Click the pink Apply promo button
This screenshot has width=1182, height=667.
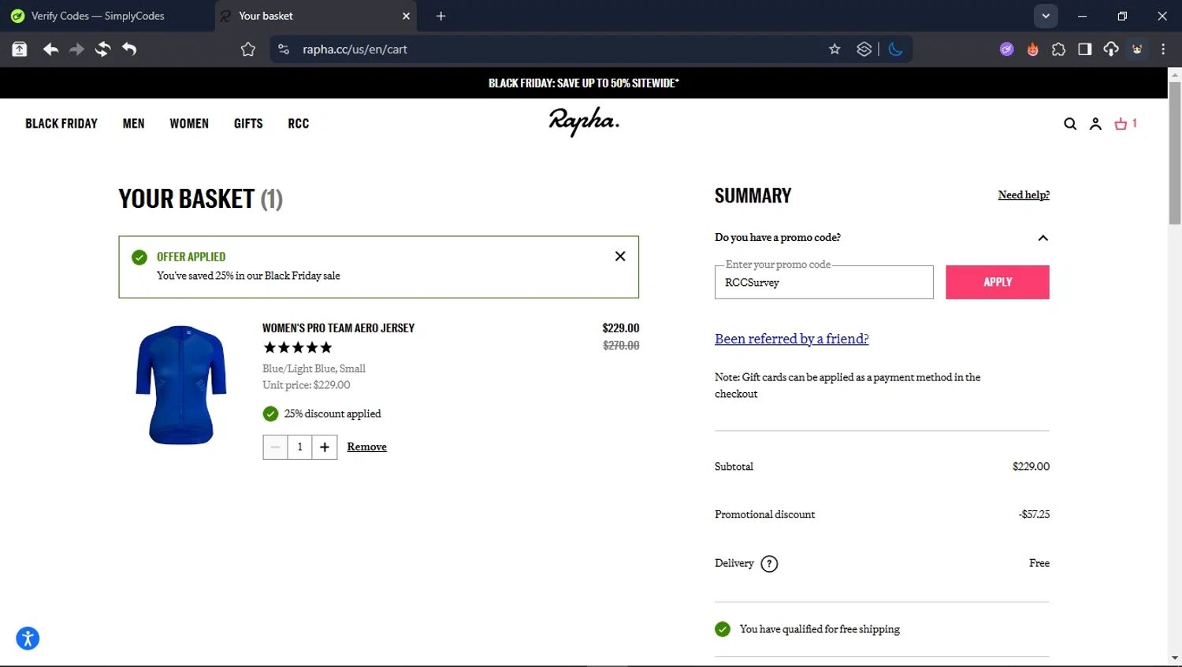pos(997,282)
